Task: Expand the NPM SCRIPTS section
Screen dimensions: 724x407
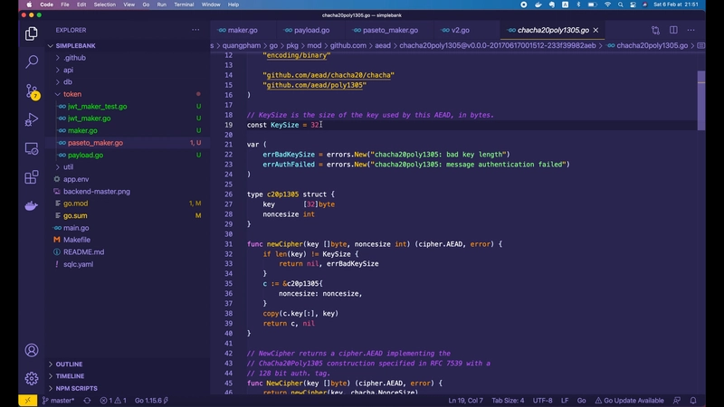Action: 76,388
